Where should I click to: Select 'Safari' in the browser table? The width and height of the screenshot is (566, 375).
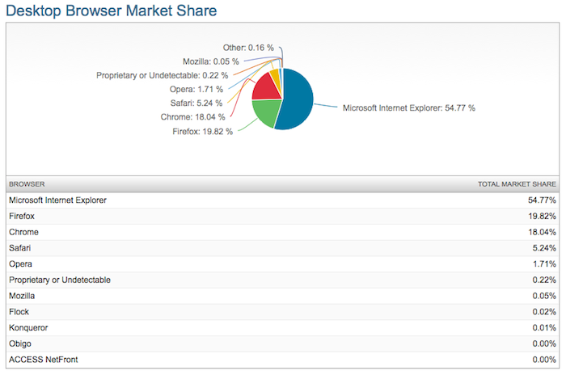20,248
